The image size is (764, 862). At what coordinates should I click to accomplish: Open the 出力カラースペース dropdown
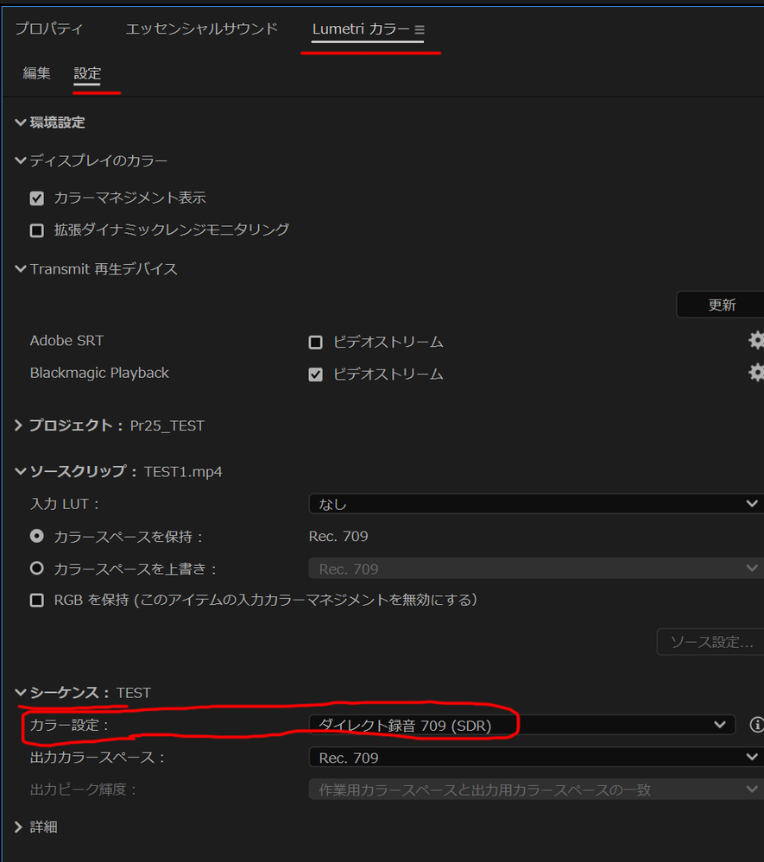[535, 757]
